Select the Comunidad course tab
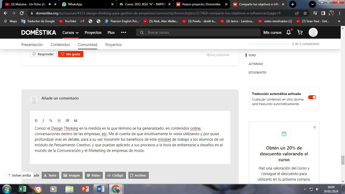The width and height of the screenshot is (345, 194). click(87, 45)
